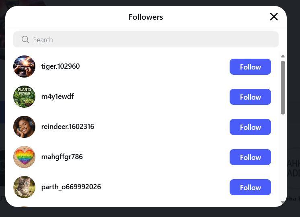
Task: Follow tiger.102960
Action: click(250, 67)
